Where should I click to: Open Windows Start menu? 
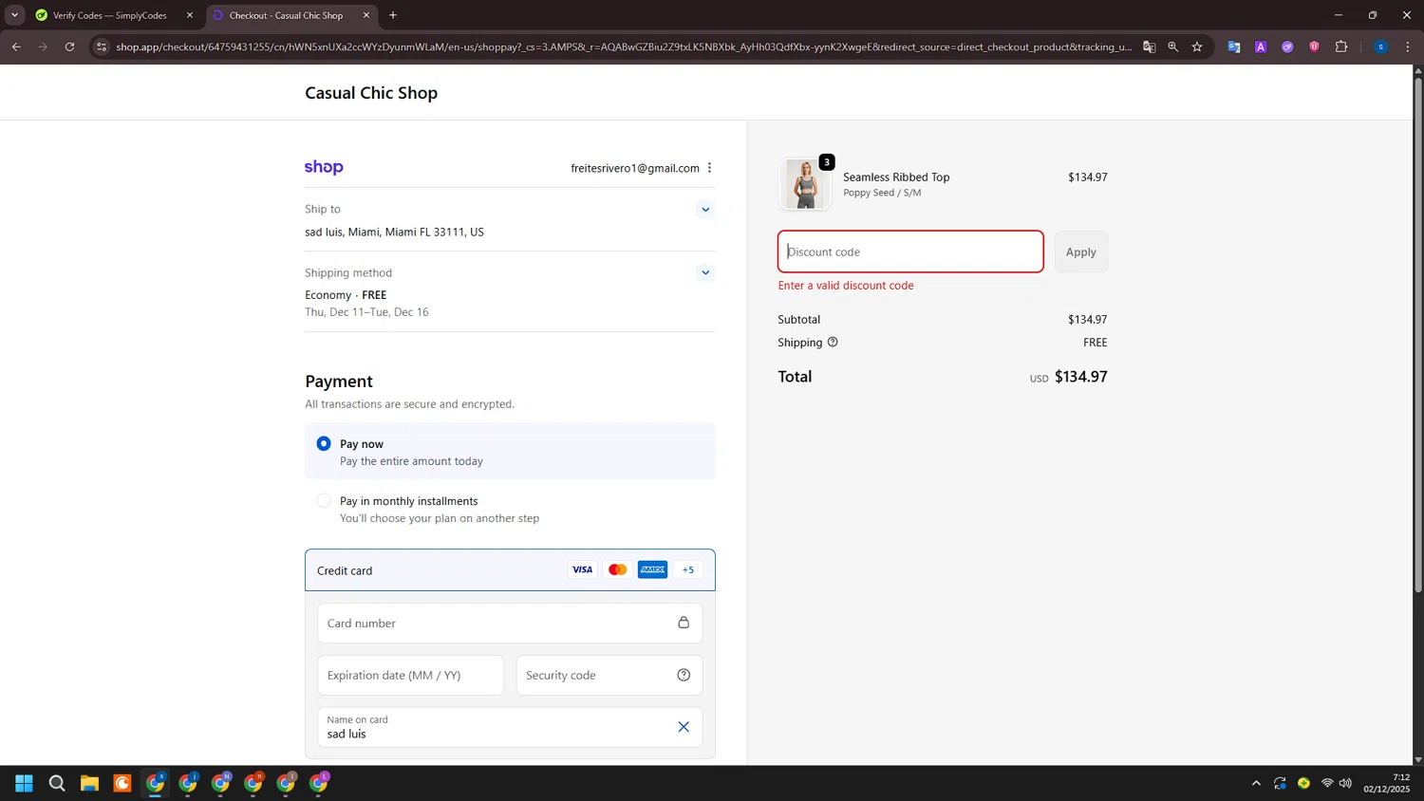click(x=25, y=783)
